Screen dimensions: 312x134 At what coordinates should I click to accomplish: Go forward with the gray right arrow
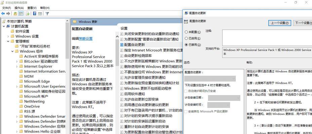click(x=8, y=14)
